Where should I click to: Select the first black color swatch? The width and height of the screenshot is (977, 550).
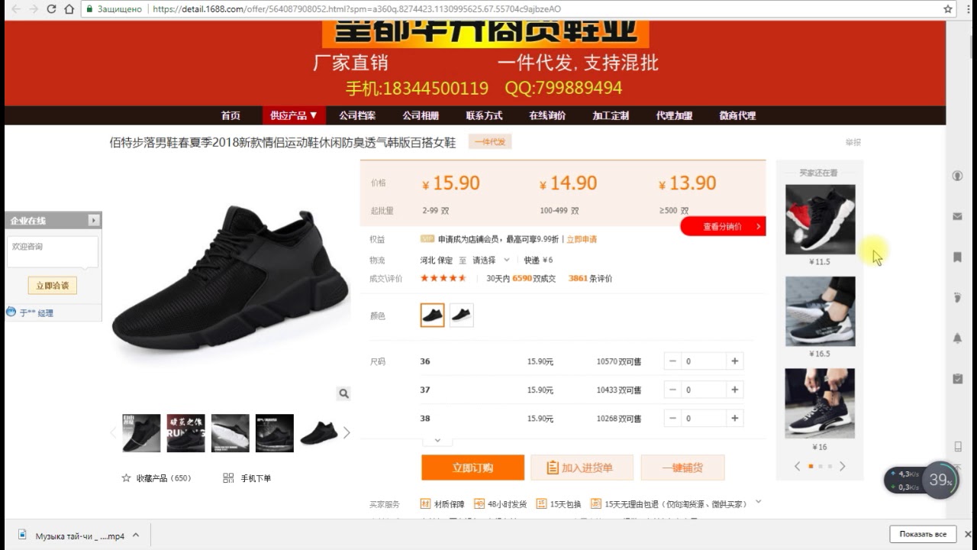(432, 315)
